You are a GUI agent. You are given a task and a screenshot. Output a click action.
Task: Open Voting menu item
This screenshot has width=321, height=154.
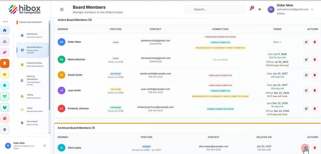[x=33, y=96]
